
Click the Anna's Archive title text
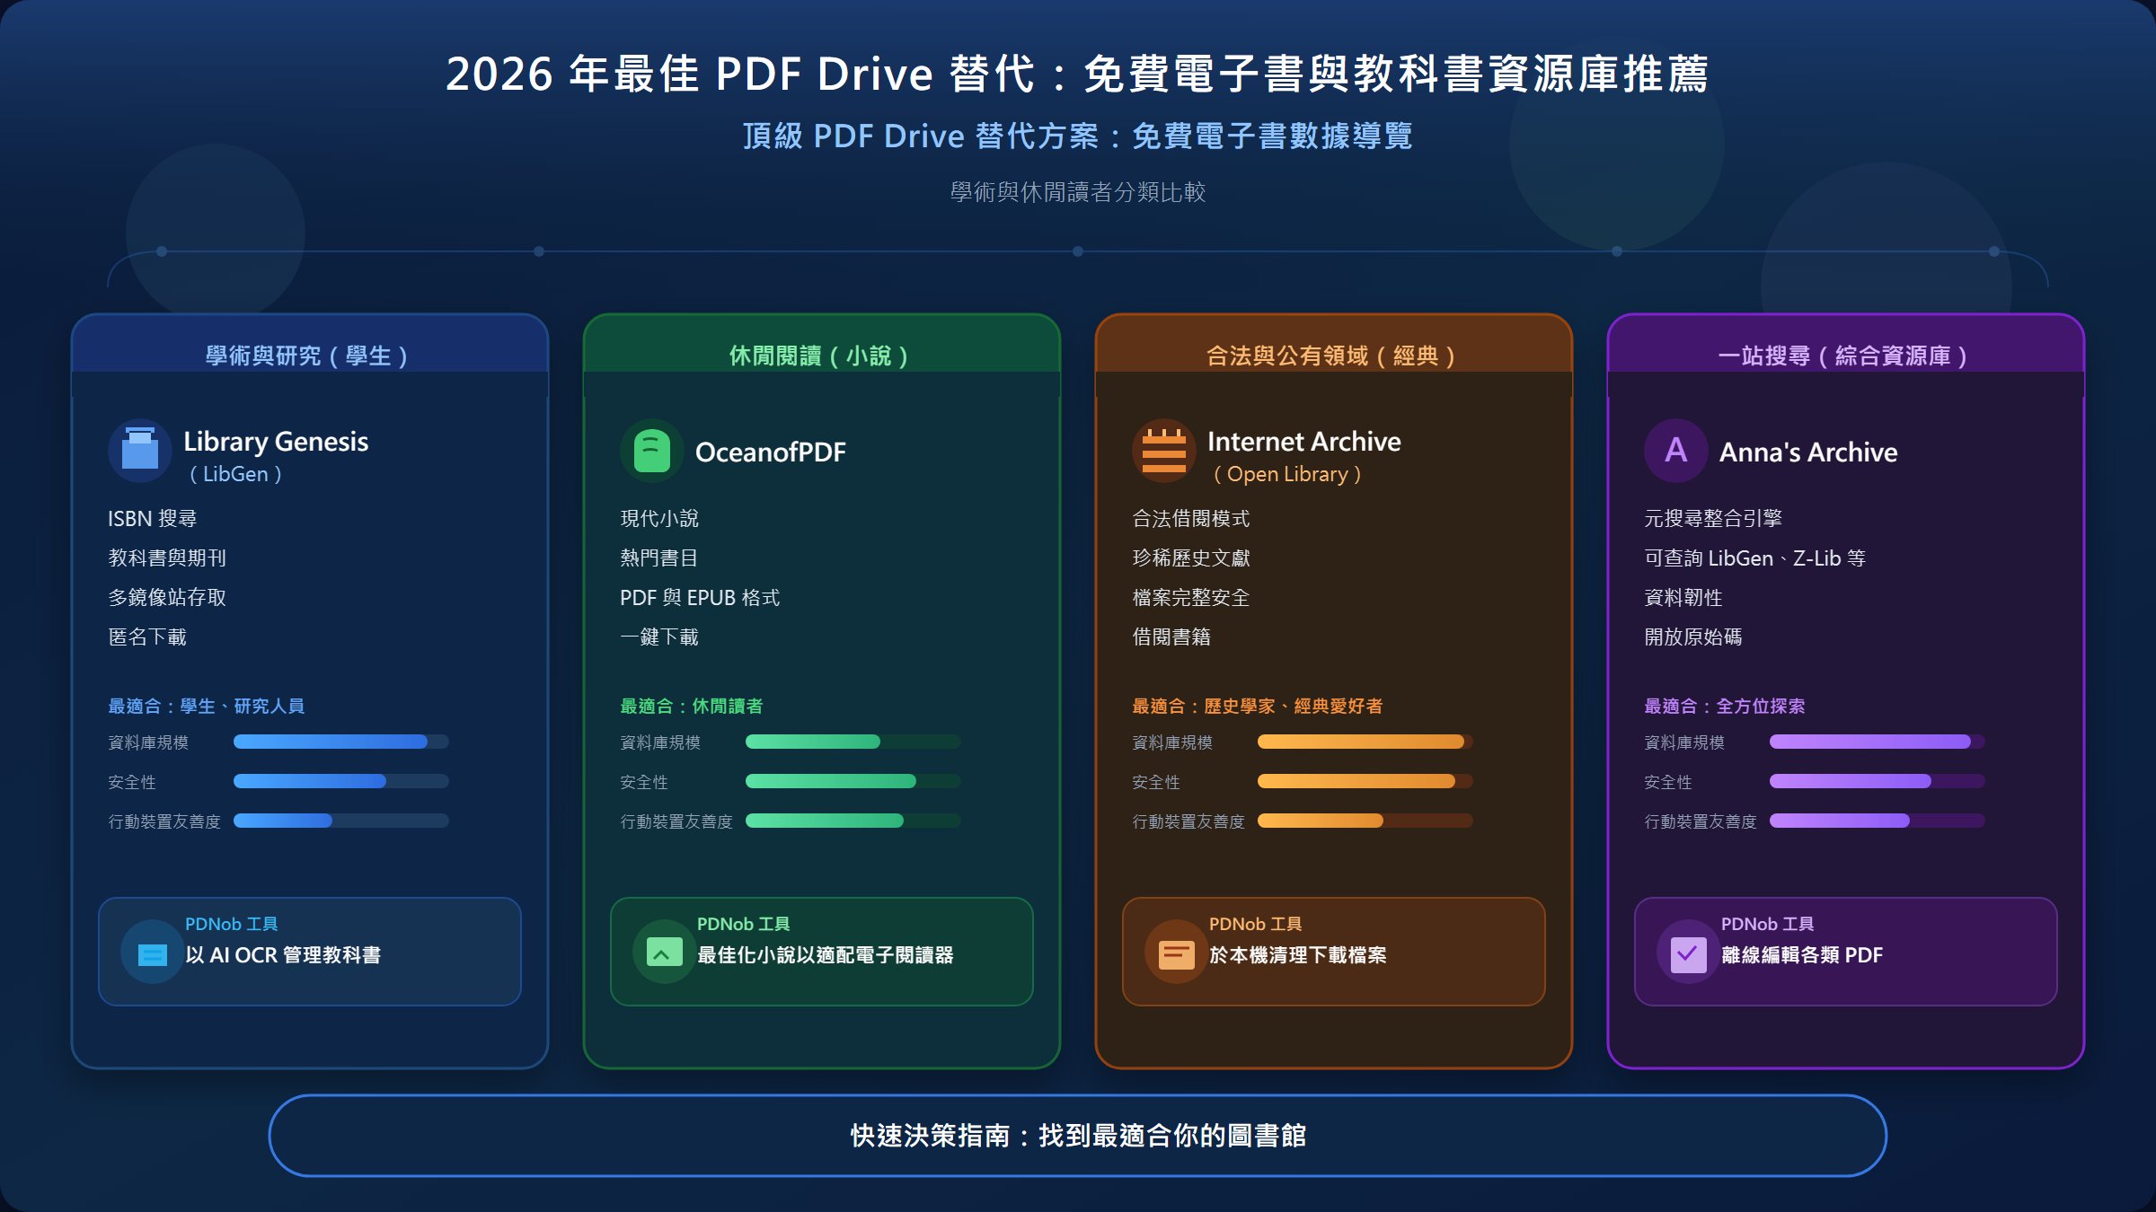point(1808,452)
